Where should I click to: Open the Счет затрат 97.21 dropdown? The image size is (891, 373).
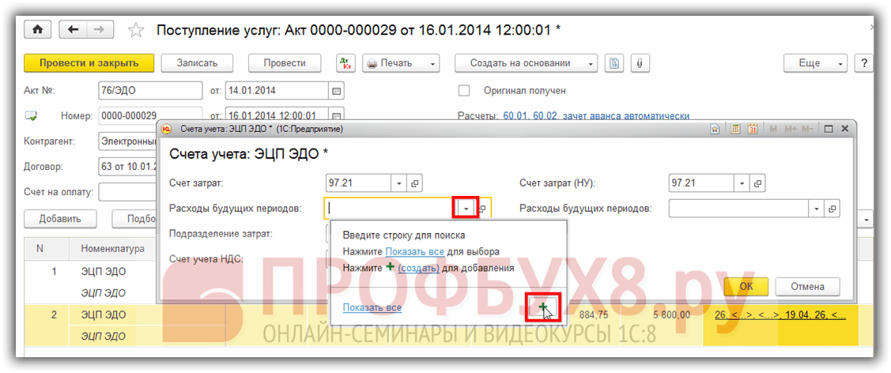point(399,183)
